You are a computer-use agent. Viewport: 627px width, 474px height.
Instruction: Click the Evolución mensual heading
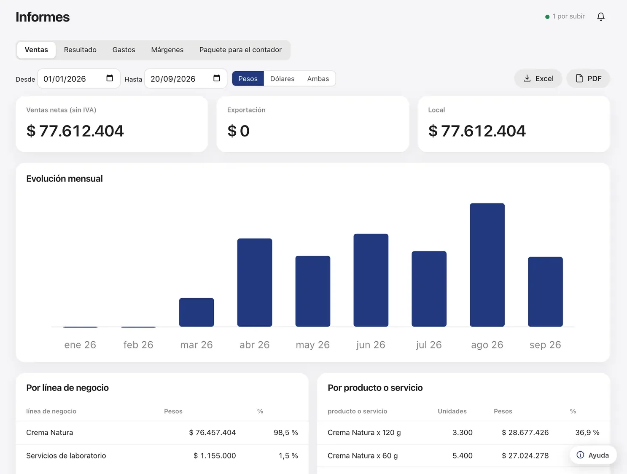point(65,179)
